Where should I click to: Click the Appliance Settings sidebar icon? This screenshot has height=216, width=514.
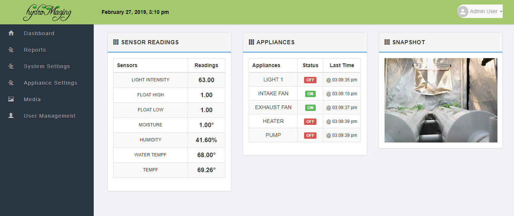click(x=11, y=82)
